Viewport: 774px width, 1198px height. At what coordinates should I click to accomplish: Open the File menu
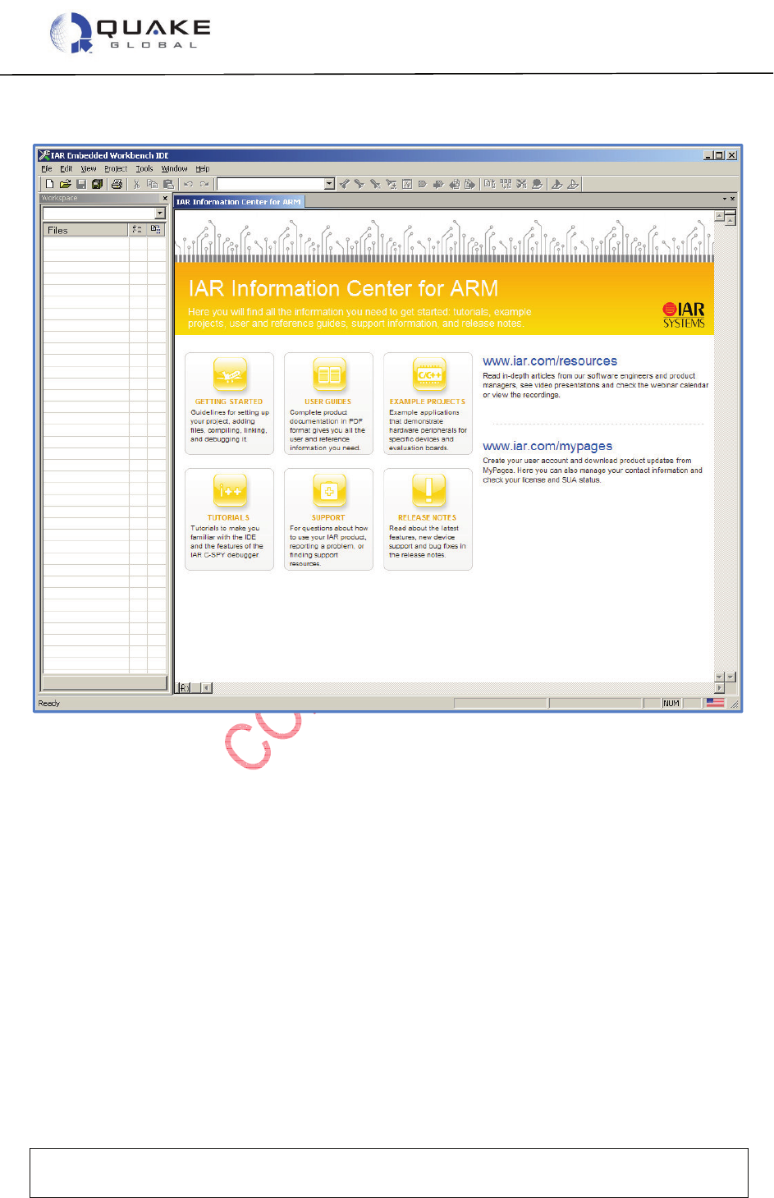[x=47, y=168]
